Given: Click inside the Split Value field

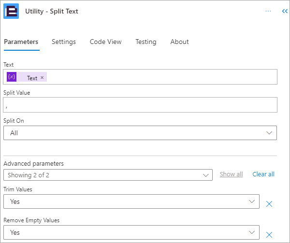Looking at the screenshot, I should tap(140, 105).
